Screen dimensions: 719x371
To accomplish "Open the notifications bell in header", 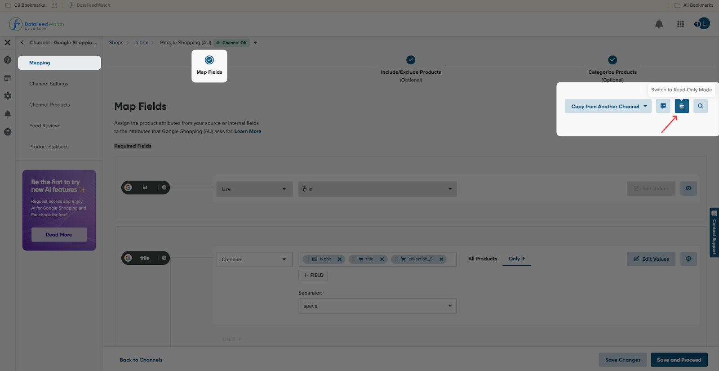I will click(x=659, y=24).
